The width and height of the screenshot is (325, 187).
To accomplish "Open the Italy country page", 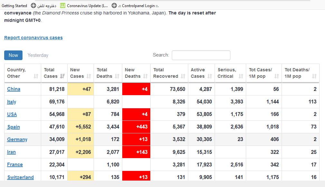I will click(12, 102).
